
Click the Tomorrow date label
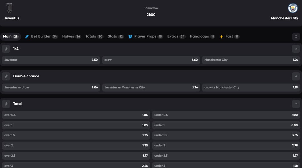(x=151, y=8)
